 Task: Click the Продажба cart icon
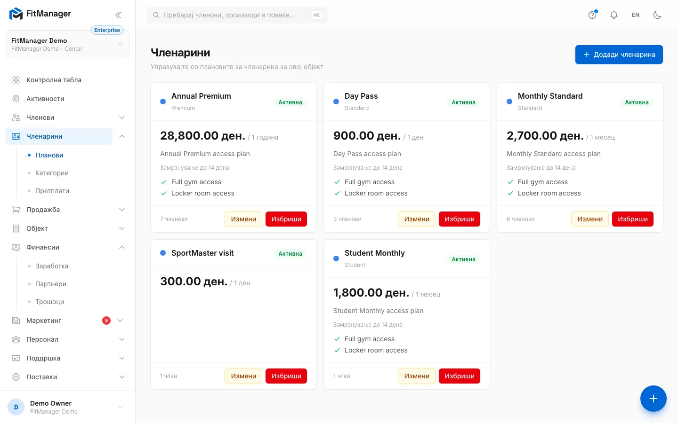pyautogui.click(x=16, y=210)
